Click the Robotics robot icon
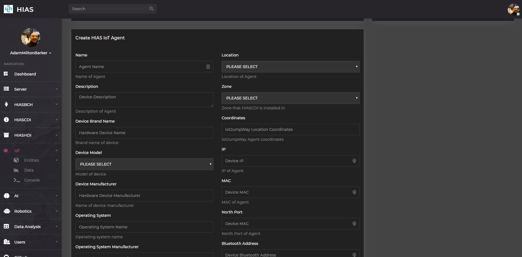This screenshot has height=257, width=522. (7, 211)
